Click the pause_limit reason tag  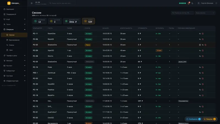[x=182, y=62]
